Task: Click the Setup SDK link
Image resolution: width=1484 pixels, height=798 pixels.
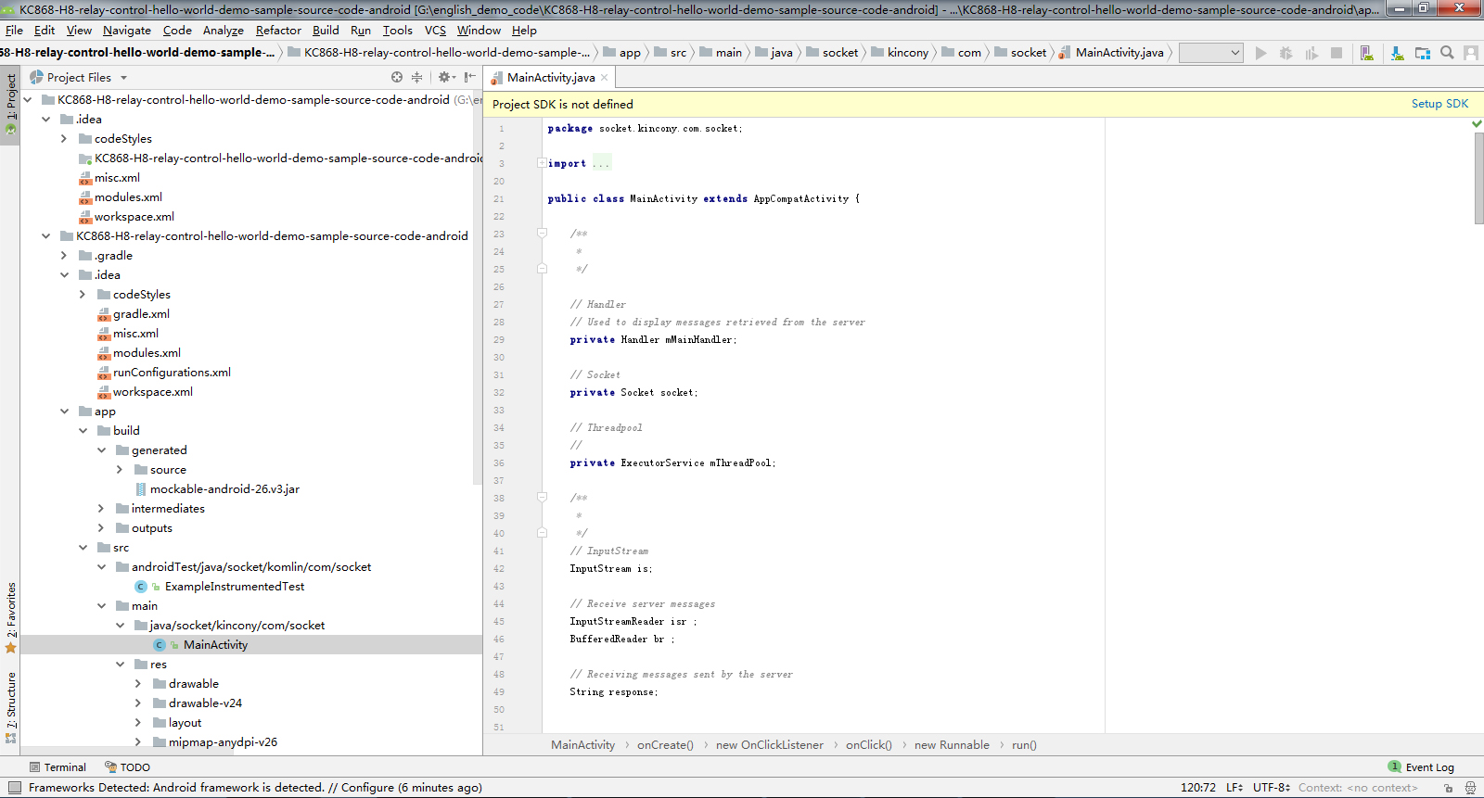Action: coord(1439,104)
